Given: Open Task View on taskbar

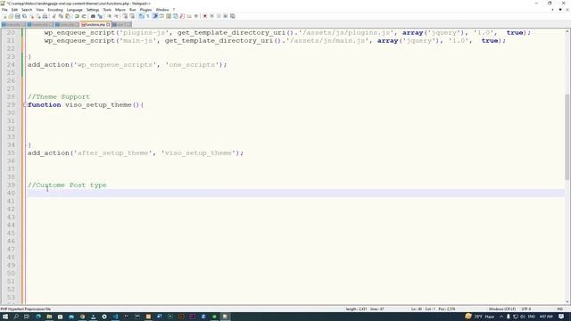Looking at the screenshot, I should click(27, 317).
